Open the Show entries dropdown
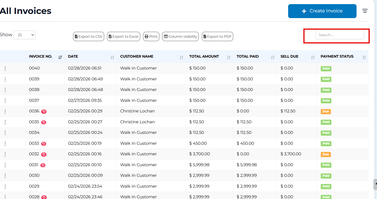Image resolution: width=377 pixels, height=199 pixels. [x=24, y=35]
